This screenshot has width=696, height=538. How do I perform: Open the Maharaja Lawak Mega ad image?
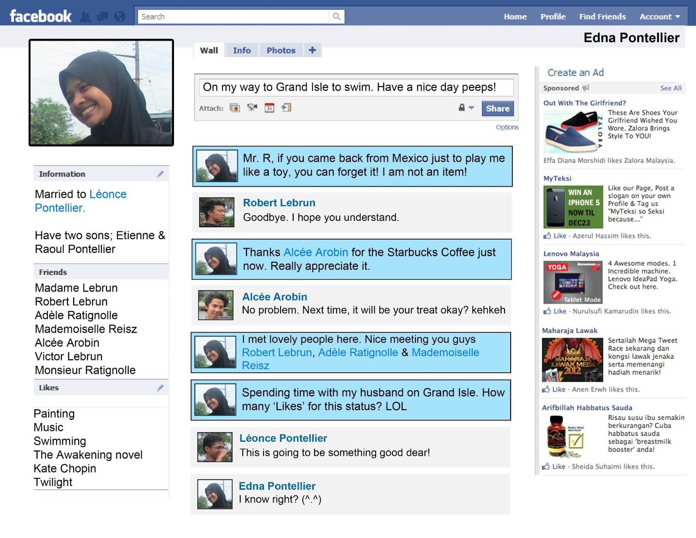(572, 360)
